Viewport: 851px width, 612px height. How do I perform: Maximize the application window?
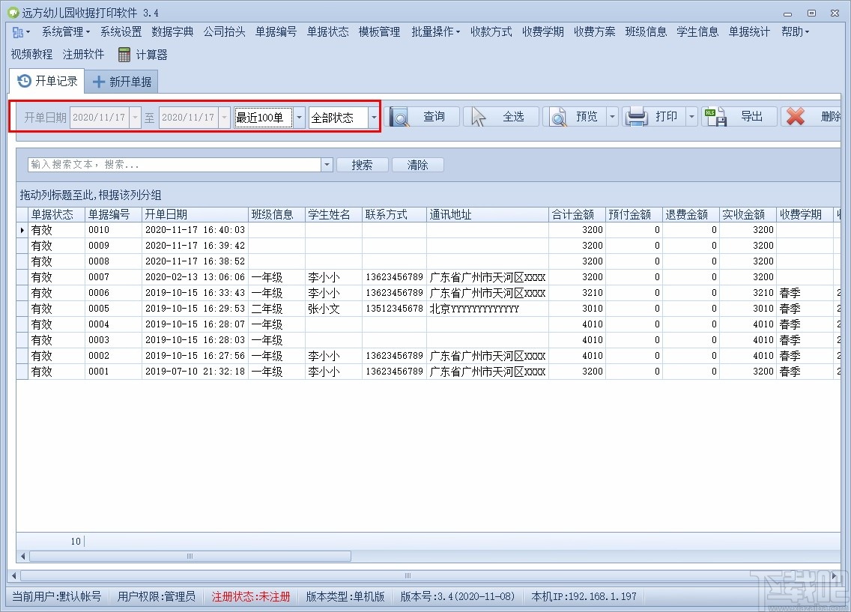(811, 13)
